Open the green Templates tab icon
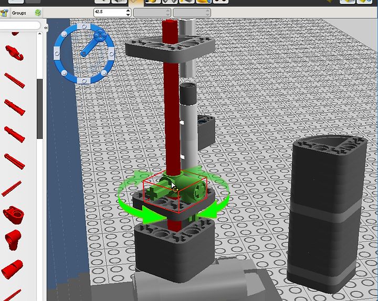Viewport: 378px width, 301px height. [38, 13]
